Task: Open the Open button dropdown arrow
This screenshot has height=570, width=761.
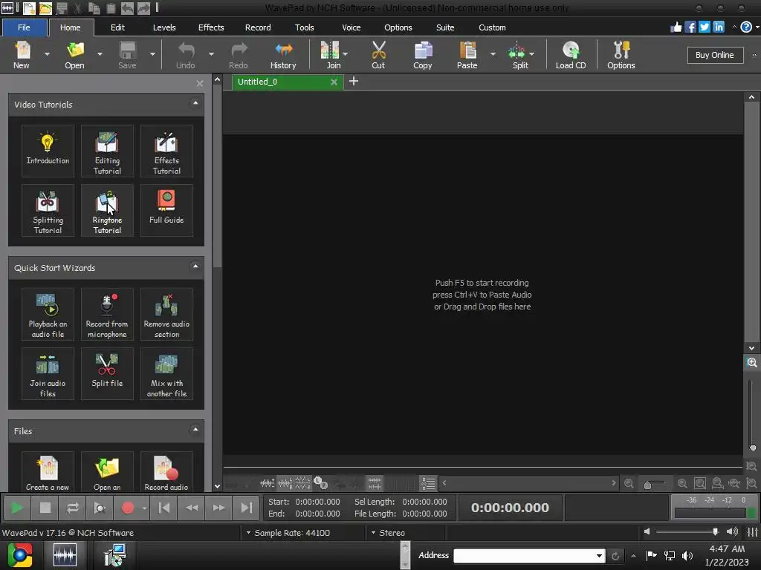Action: click(x=100, y=54)
